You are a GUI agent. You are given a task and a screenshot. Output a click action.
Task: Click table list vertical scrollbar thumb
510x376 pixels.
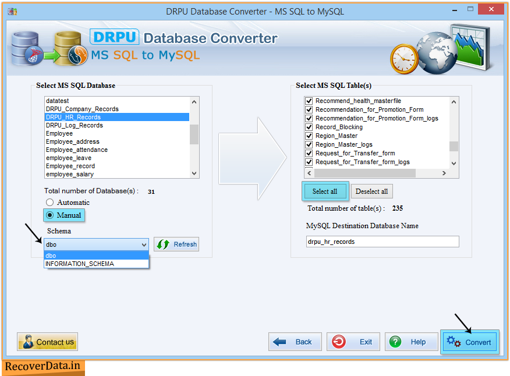point(454,146)
